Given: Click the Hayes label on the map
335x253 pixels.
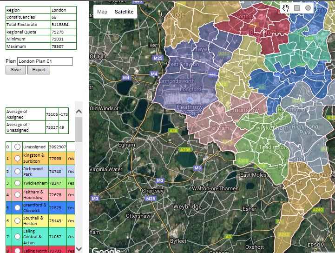Looking at the screenshot, I should click(202, 49).
